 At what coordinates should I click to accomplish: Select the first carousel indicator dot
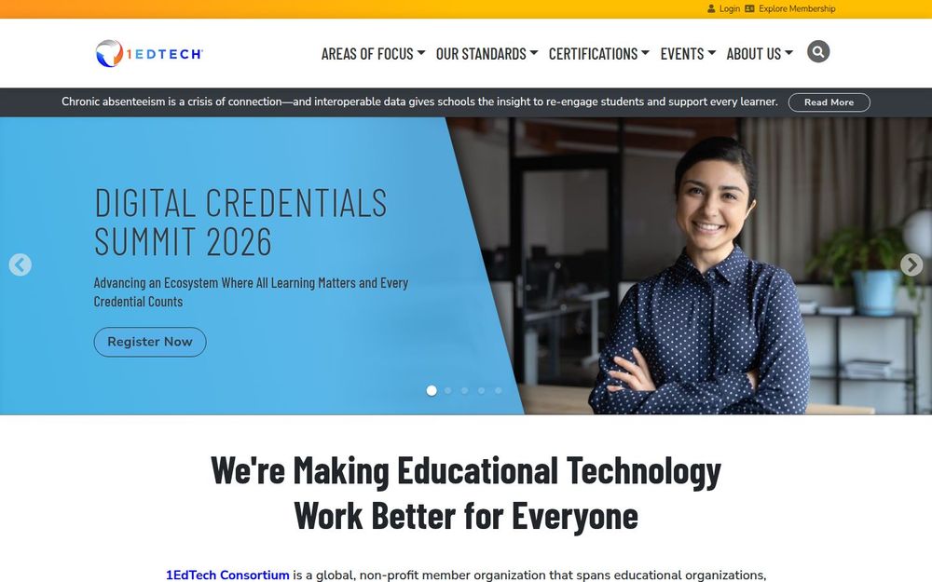pyautogui.click(x=432, y=390)
